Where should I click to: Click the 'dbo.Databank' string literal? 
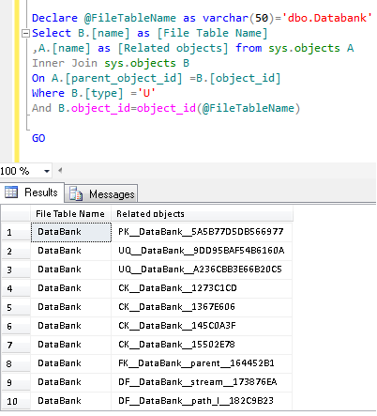point(326,18)
